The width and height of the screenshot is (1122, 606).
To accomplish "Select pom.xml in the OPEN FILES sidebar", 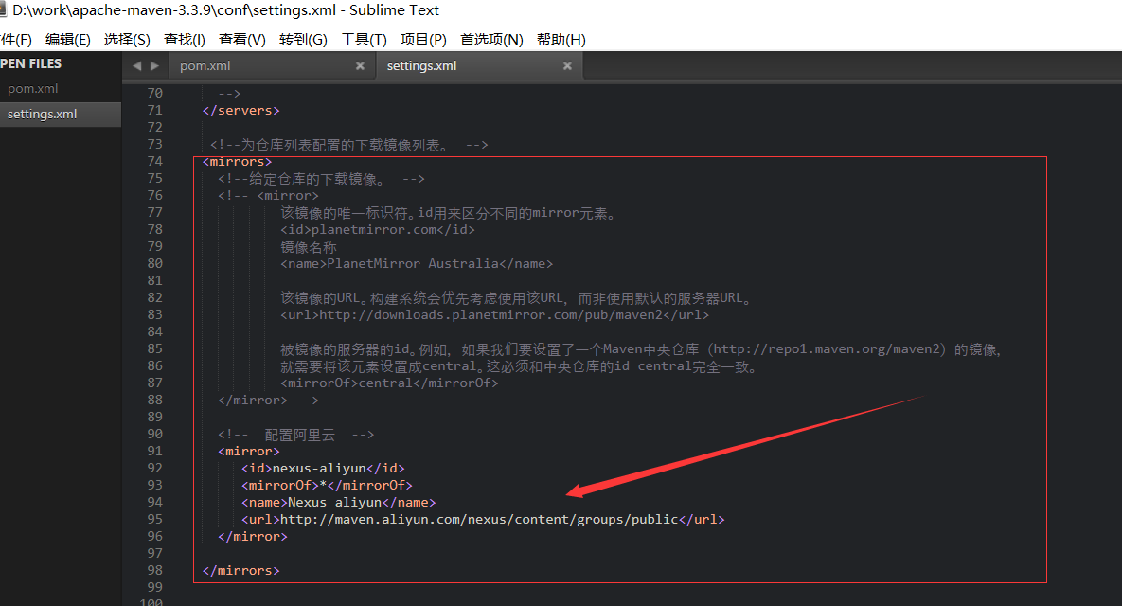I will (x=33, y=88).
